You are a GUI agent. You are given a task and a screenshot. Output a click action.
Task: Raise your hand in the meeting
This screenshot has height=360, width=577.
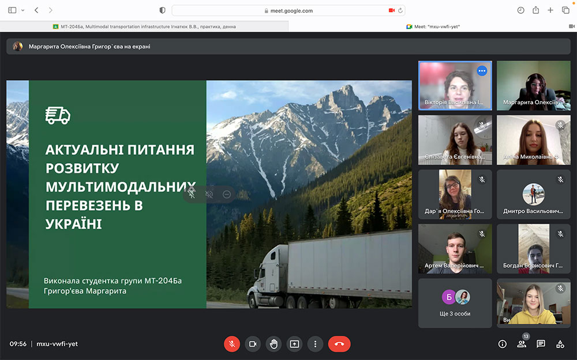pyautogui.click(x=273, y=344)
